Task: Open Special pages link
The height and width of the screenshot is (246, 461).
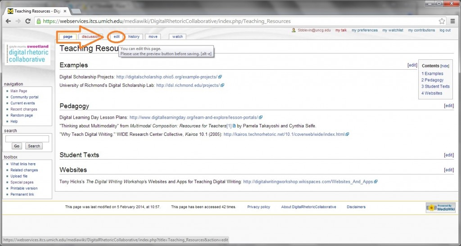Action: click(x=22, y=182)
